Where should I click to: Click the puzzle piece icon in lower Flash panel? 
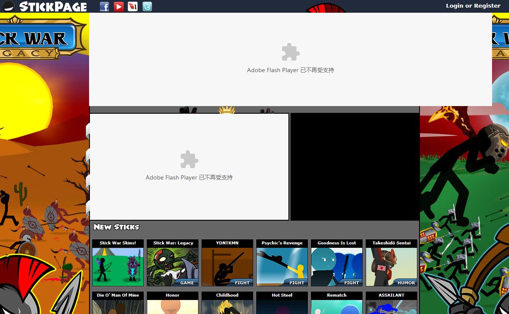coord(189,160)
